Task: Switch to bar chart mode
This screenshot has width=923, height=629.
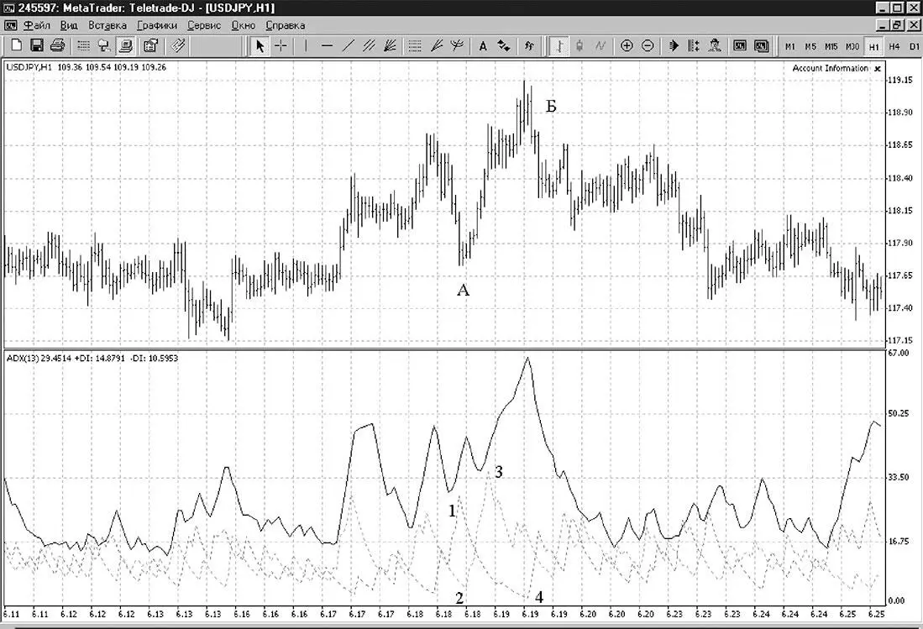Action: [x=559, y=45]
